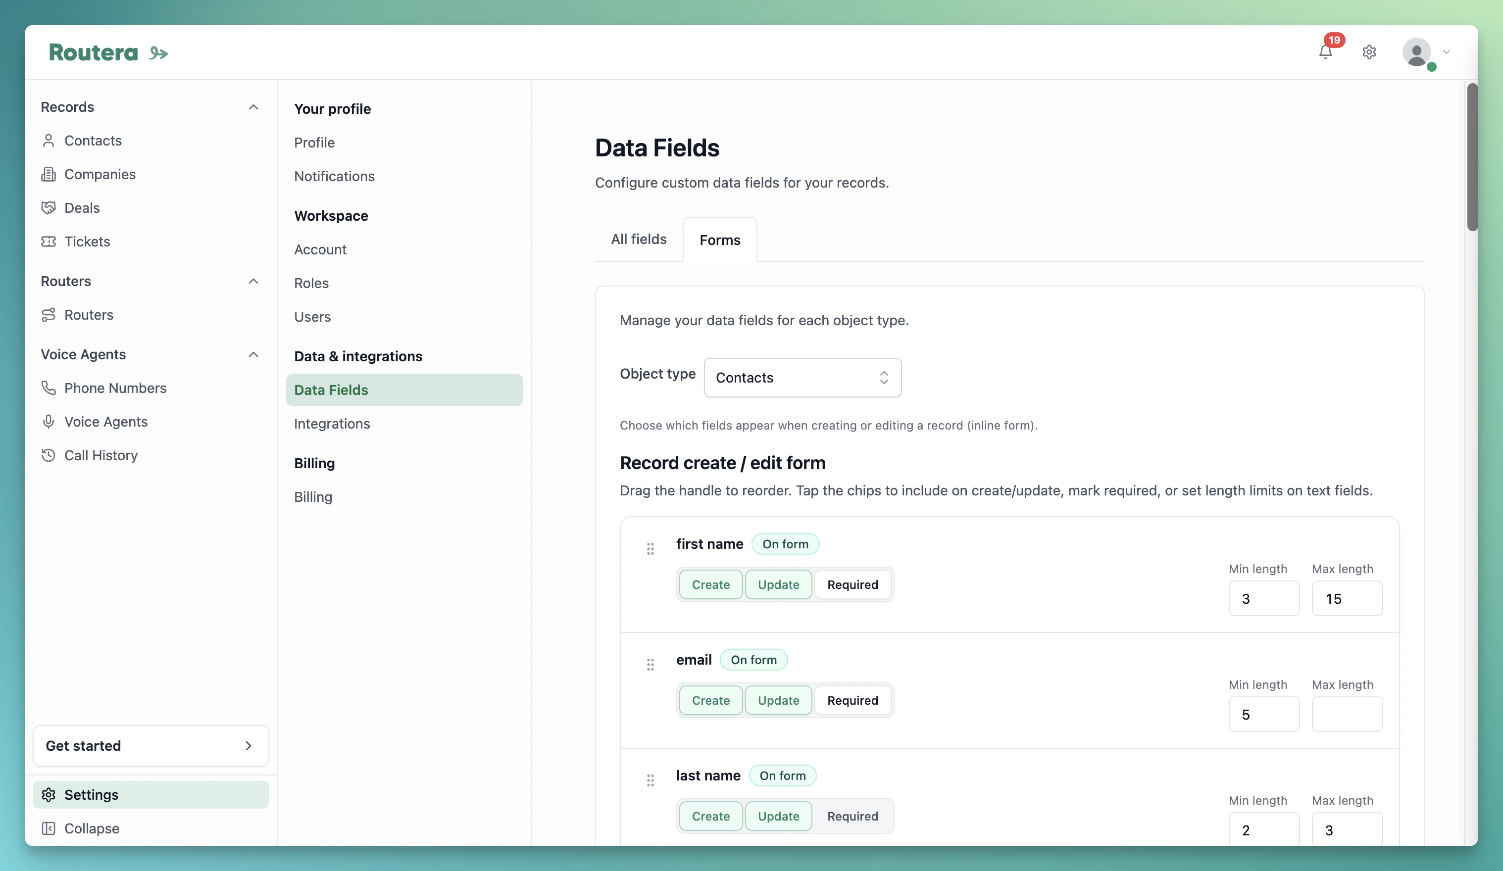Image resolution: width=1503 pixels, height=871 pixels.
Task: Open the Billing settings page
Action: coord(312,496)
